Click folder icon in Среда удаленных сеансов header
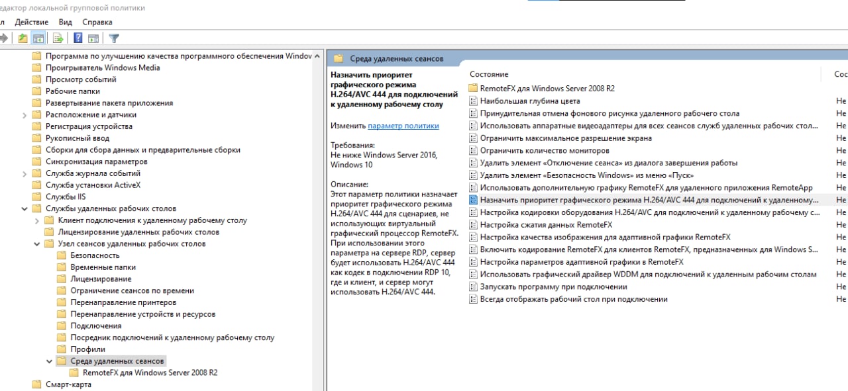This screenshot has width=848, height=391. pos(339,58)
